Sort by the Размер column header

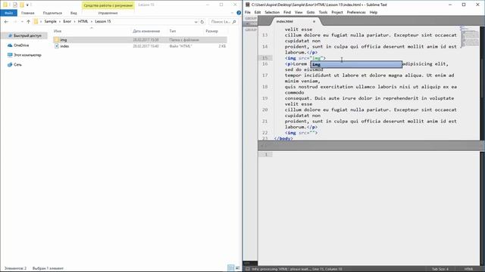pos(212,31)
